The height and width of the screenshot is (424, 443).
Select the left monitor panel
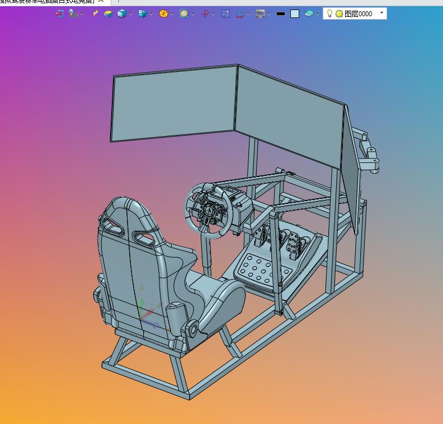point(174,103)
